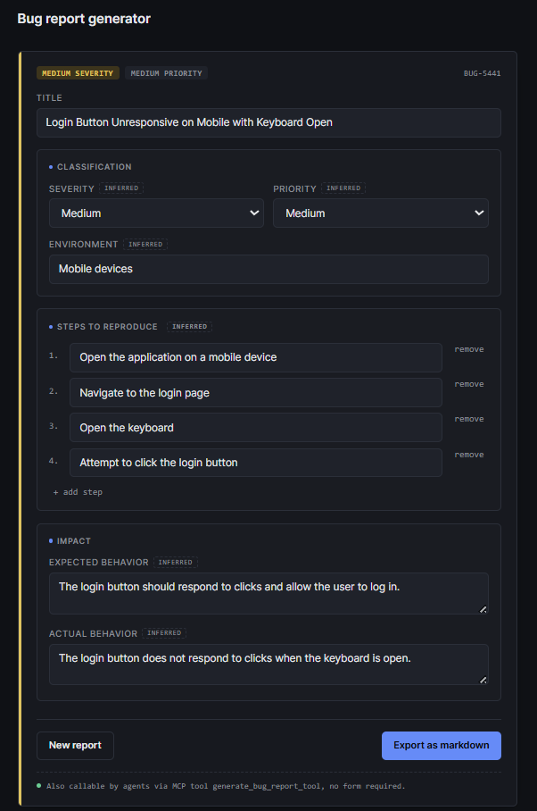537x811 pixels.
Task: Click the 'Bug report generator' heading
Action: [84, 19]
